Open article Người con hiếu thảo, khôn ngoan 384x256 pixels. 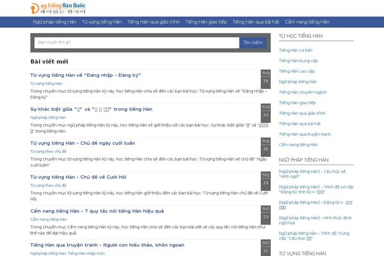[108, 245]
